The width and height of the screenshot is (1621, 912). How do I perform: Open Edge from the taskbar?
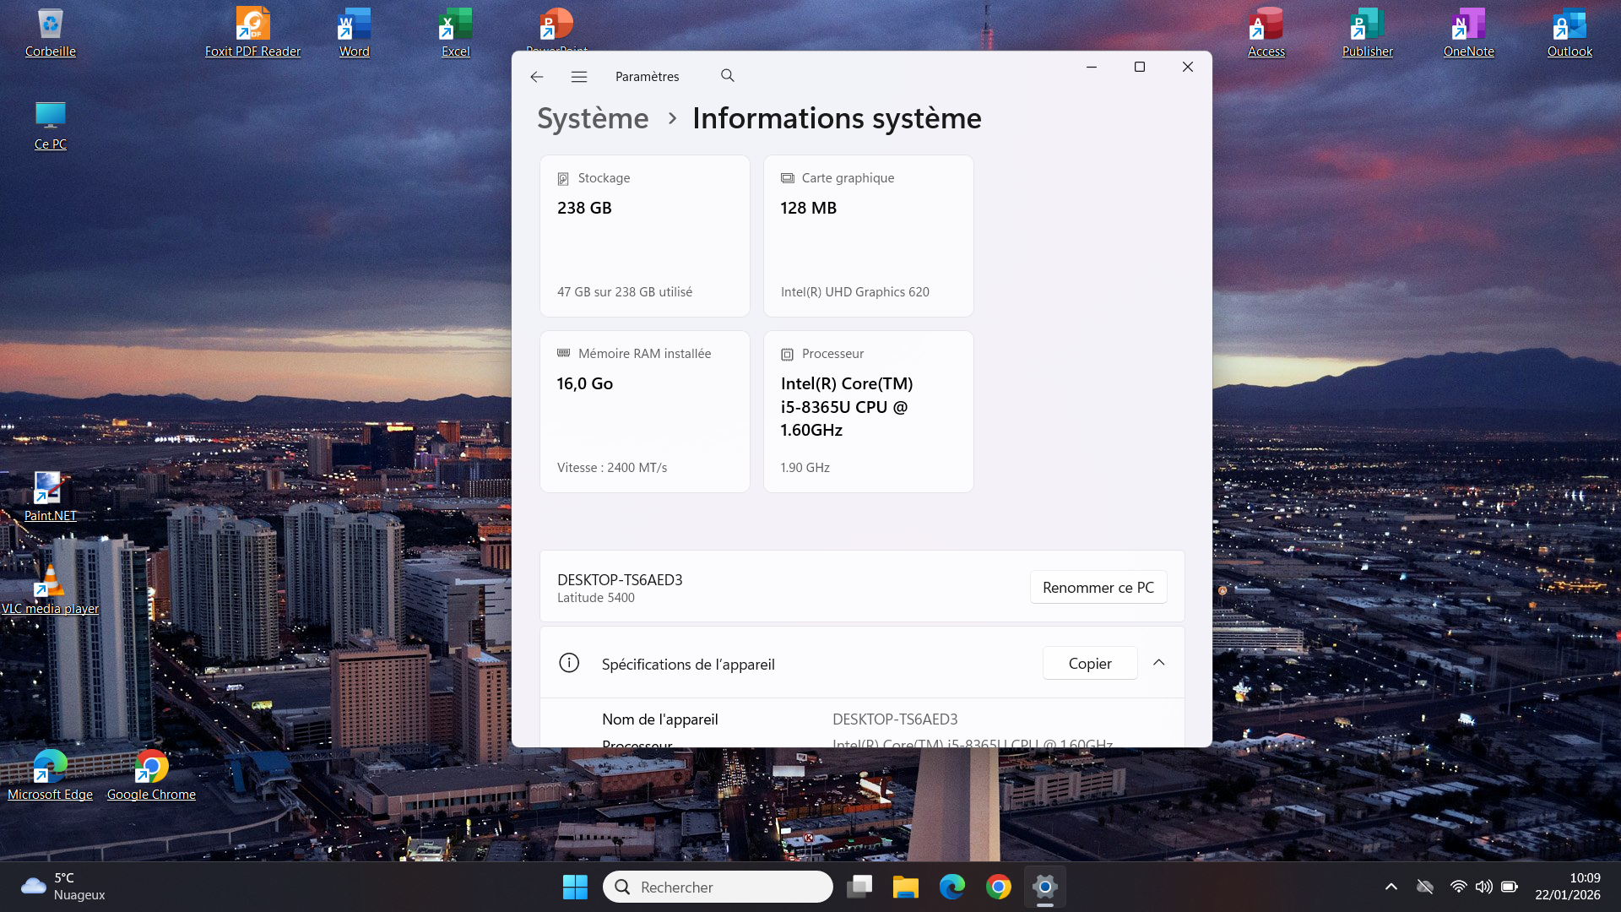pyautogui.click(x=952, y=887)
